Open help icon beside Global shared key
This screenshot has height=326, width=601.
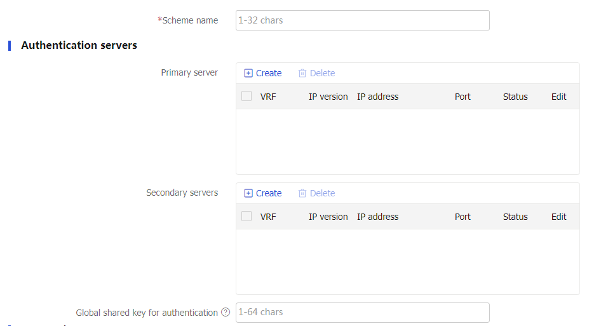(x=226, y=312)
